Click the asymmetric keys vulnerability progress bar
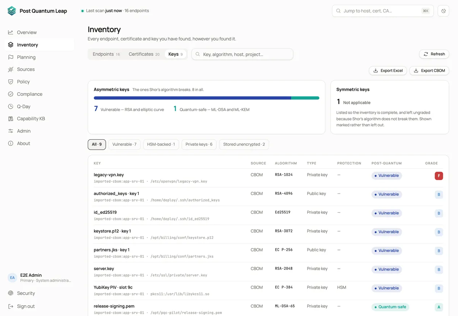 click(206, 98)
